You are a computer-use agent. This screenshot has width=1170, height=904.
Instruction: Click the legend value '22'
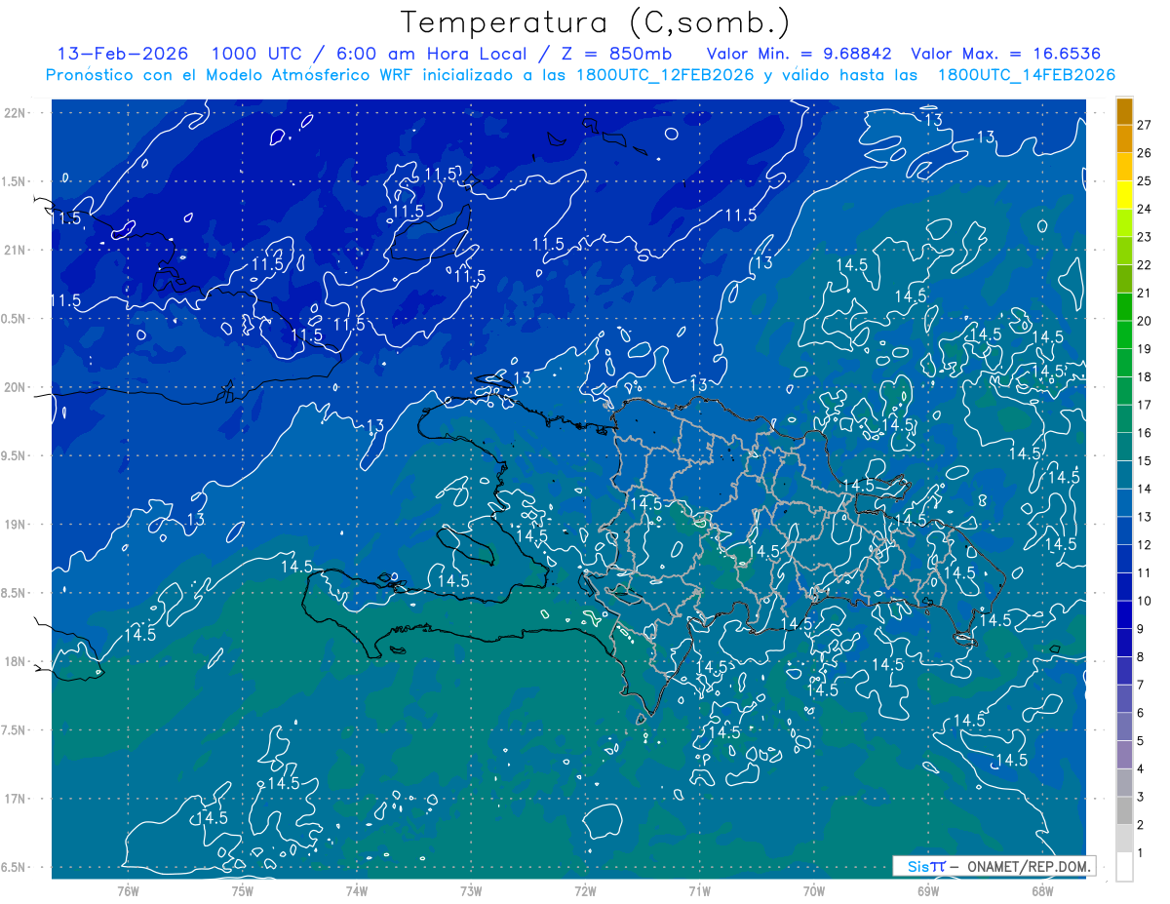coord(1144,265)
